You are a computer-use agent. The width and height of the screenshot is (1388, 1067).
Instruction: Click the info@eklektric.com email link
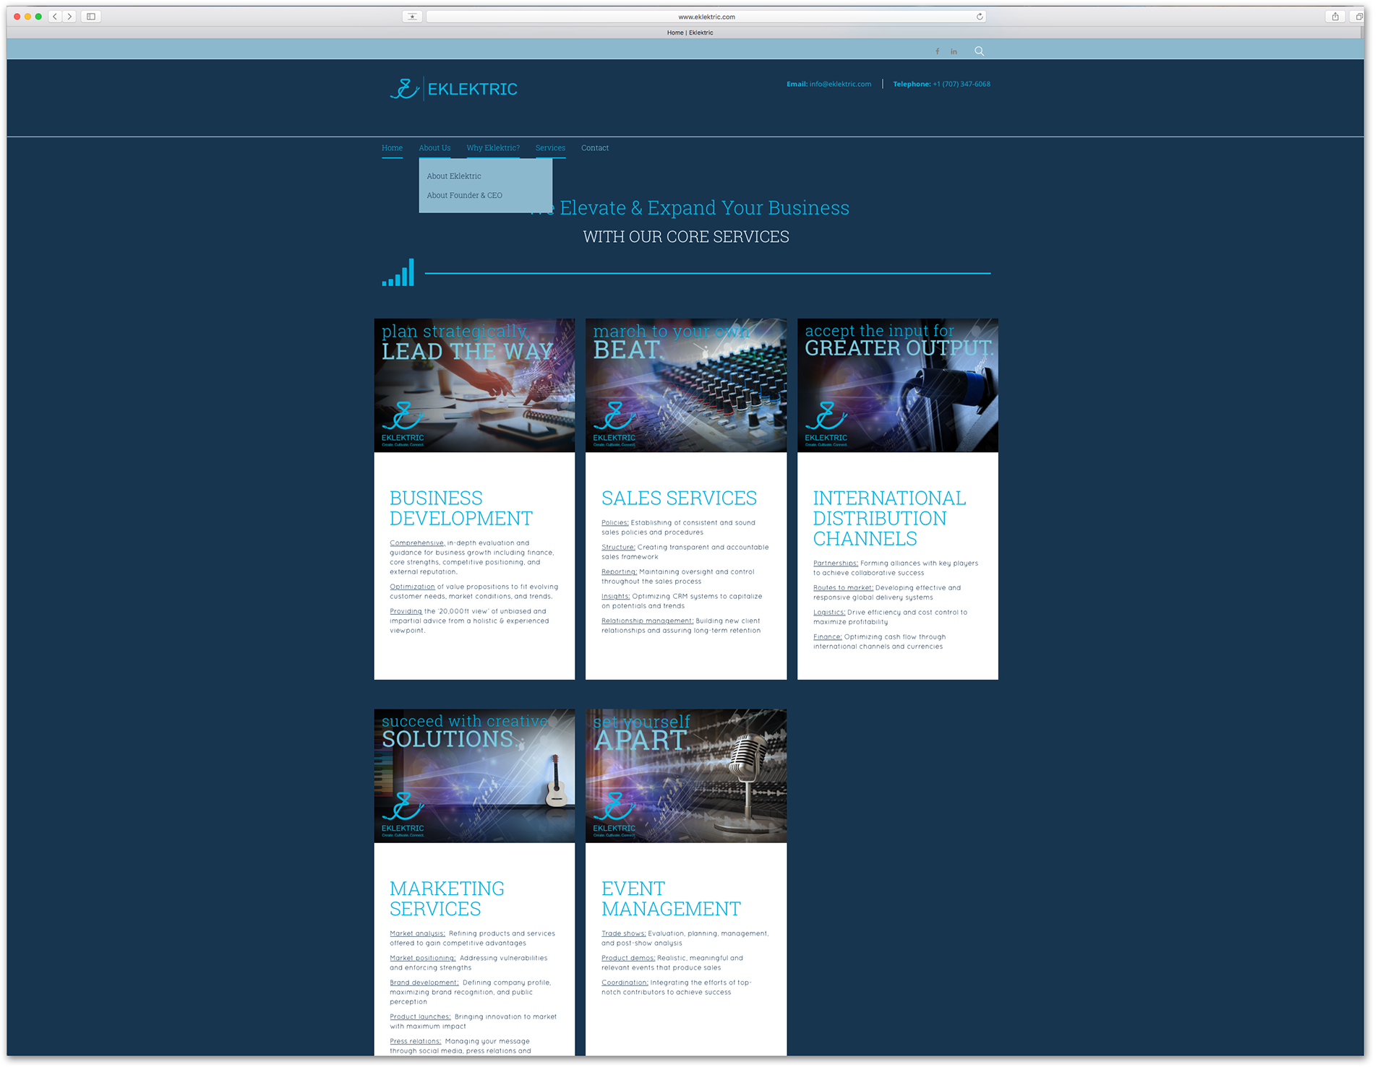(840, 85)
